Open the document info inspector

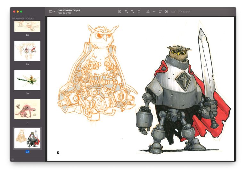(x=119, y=12)
